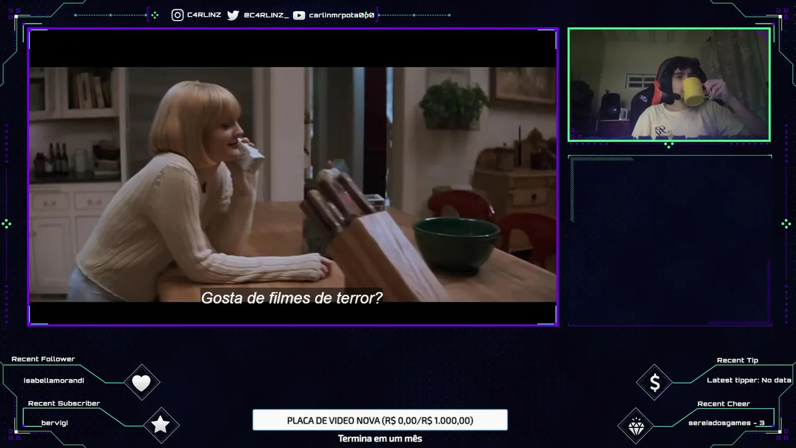Click the subtitle 'Gosta de filmes de terror?'
The height and width of the screenshot is (448, 796).
coord(292,298)
